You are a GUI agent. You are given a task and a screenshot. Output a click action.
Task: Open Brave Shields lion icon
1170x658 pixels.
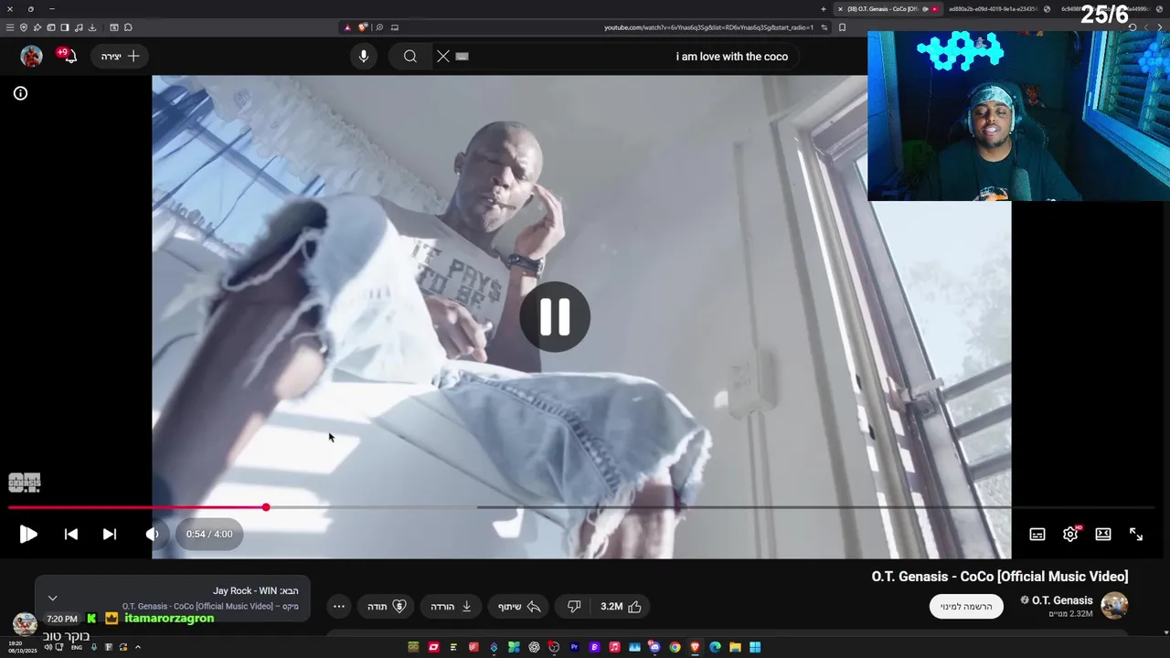[x=363, y=27]
